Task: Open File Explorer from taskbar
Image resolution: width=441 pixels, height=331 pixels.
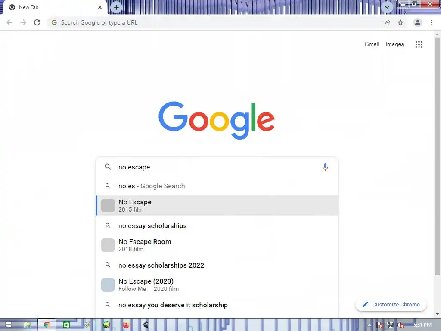Action: [x=27, y=325]
